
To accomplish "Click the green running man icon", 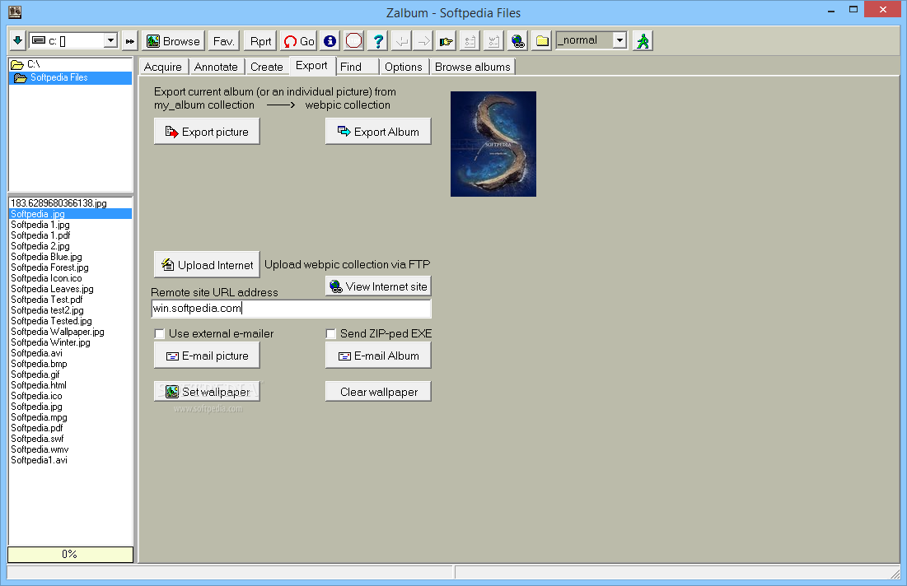I will point(643,41).
